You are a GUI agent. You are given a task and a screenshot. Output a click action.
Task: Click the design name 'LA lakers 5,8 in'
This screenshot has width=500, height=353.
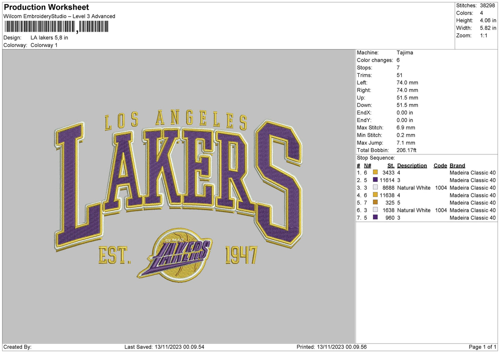click(50, 37)
